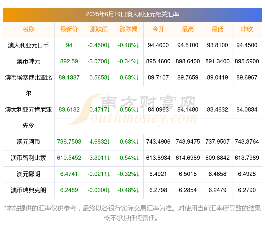Image resolution: width=265 pixels, height=226 pixels.
Task: Click highest value 89.7659
Action: [x=188, y=78]
